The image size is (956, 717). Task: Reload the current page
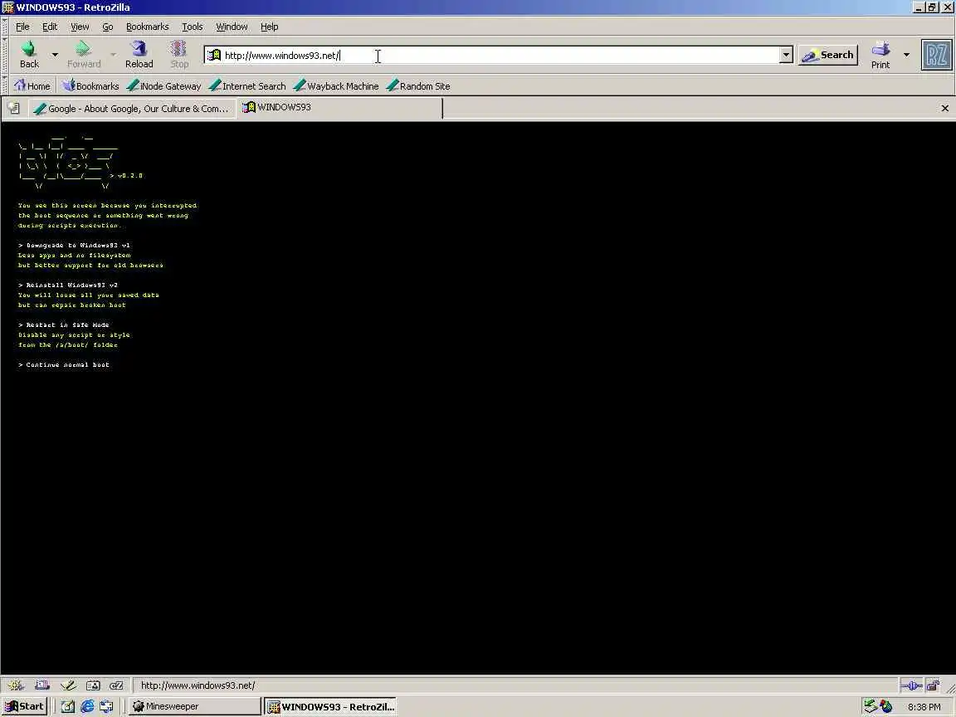click(x=139, y=54)
